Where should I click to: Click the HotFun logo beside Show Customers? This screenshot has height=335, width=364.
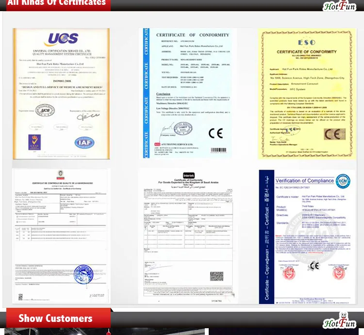(339, 321)
